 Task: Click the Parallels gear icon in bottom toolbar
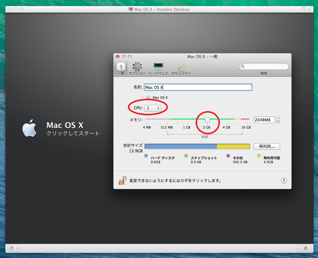point(306,248)
